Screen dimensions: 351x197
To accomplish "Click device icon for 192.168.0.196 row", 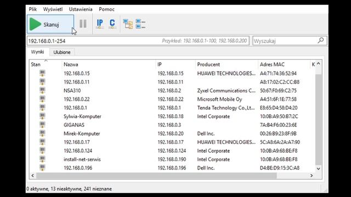I will 42,167.
